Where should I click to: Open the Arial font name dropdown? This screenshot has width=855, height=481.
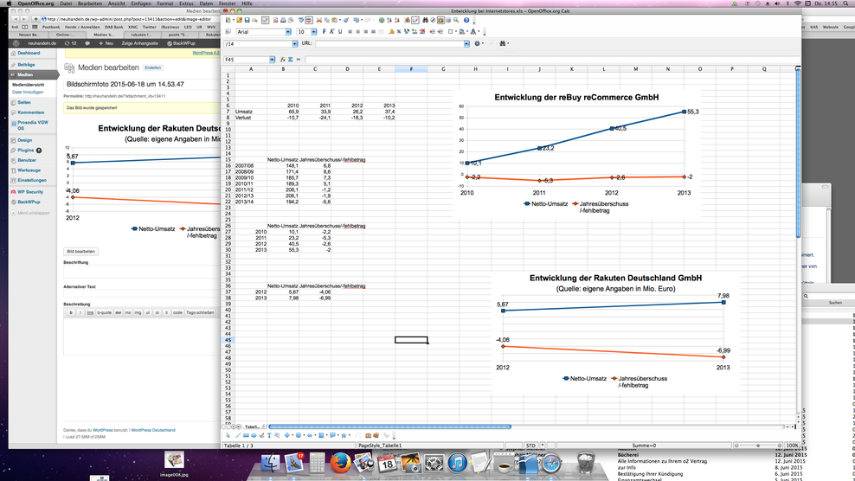click(x=288, y=32)
